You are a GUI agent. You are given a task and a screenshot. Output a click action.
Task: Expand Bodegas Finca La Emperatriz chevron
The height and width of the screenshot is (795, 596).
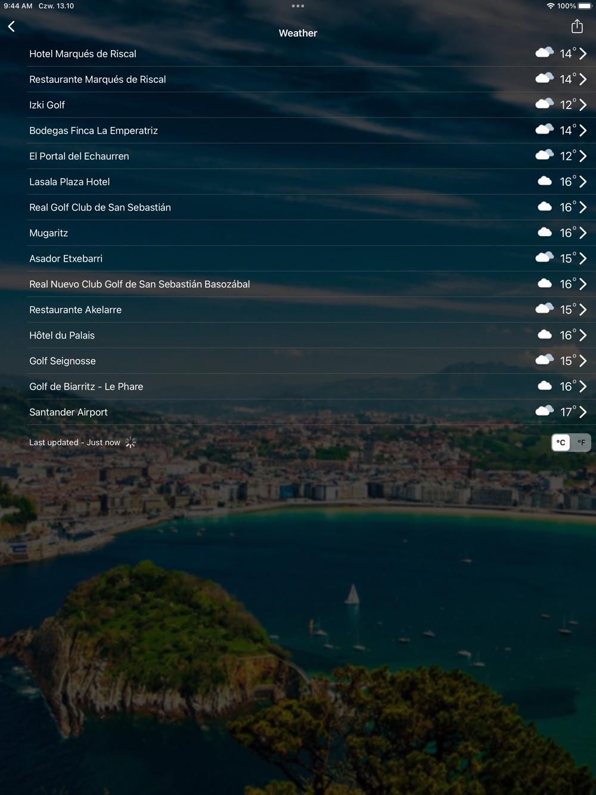[x=583, y=131]
